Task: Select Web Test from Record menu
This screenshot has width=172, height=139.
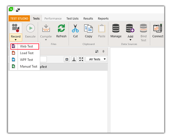Action: pos(25,46)
